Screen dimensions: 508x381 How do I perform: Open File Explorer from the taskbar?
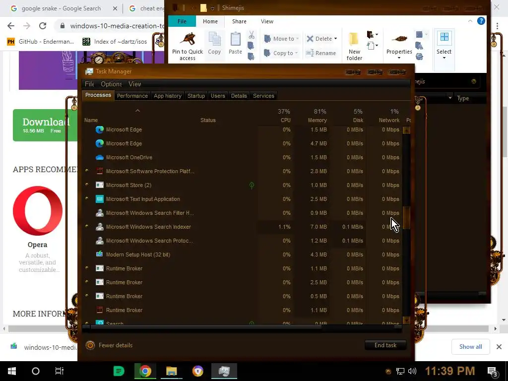pyautogui.click(x=171, y=371)
